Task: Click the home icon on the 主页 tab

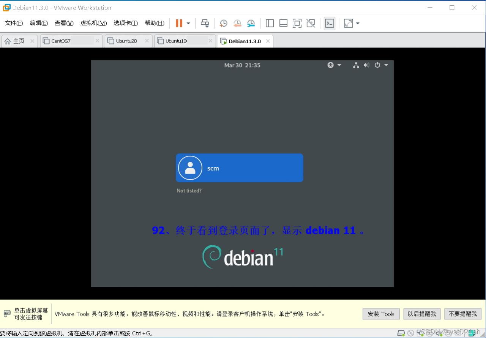Action: (8, 41)
